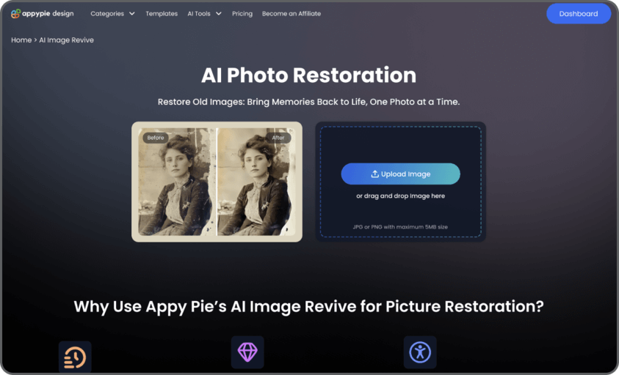Click the 'Why Use Appy Pie's' heading
The image size is (619, 375).
coord(308,306)
